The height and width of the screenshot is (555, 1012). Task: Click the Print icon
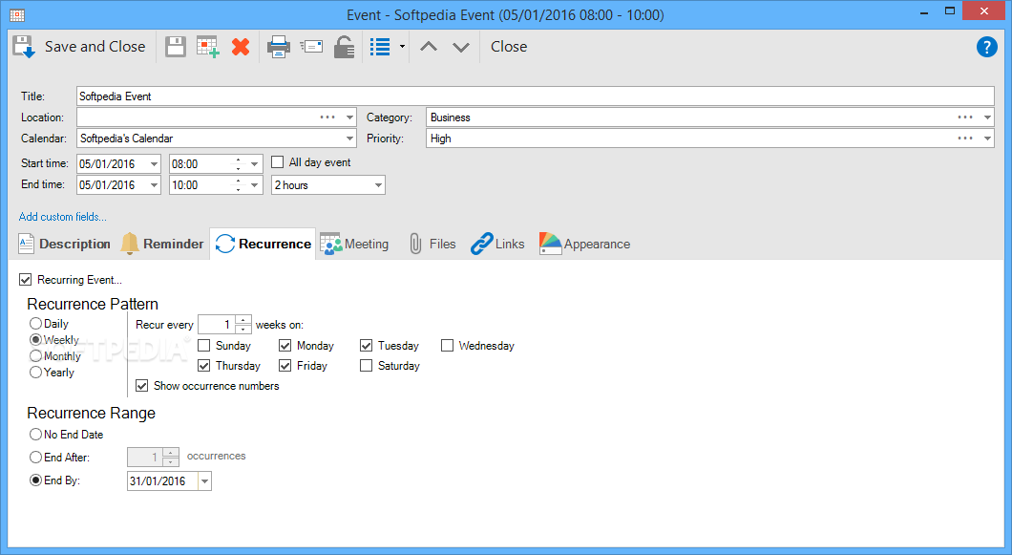279,47
